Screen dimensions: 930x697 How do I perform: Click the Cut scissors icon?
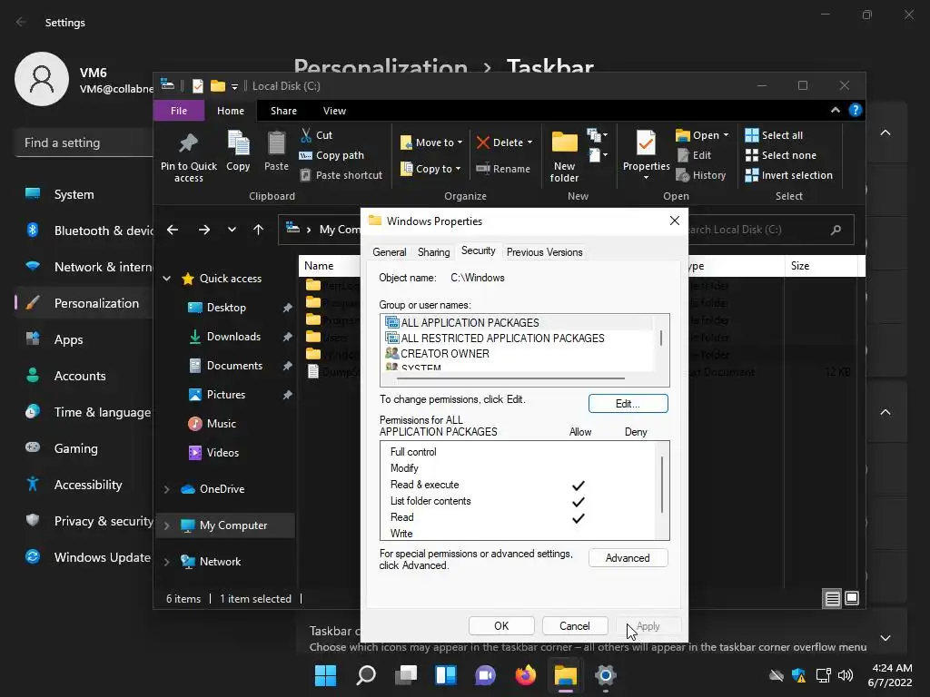(306, 135)
